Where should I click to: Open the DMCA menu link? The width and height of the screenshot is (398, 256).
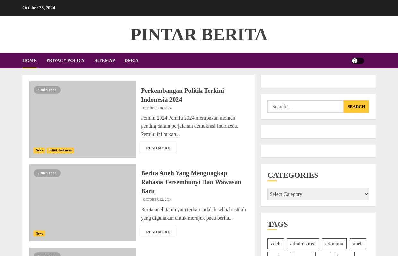tap(132, 60)
